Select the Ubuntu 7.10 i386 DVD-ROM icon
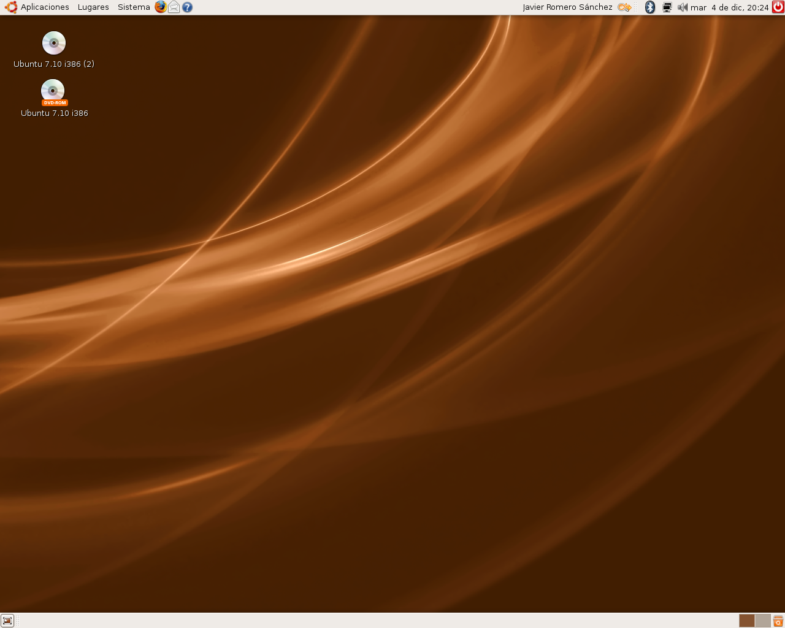 coord(53,91)
